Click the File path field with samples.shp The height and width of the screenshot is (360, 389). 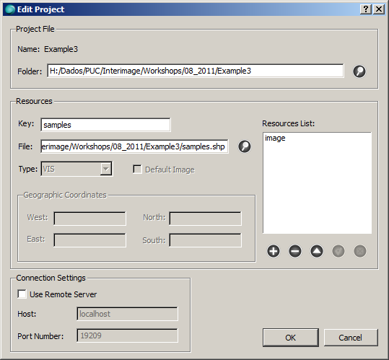point(134,146)
